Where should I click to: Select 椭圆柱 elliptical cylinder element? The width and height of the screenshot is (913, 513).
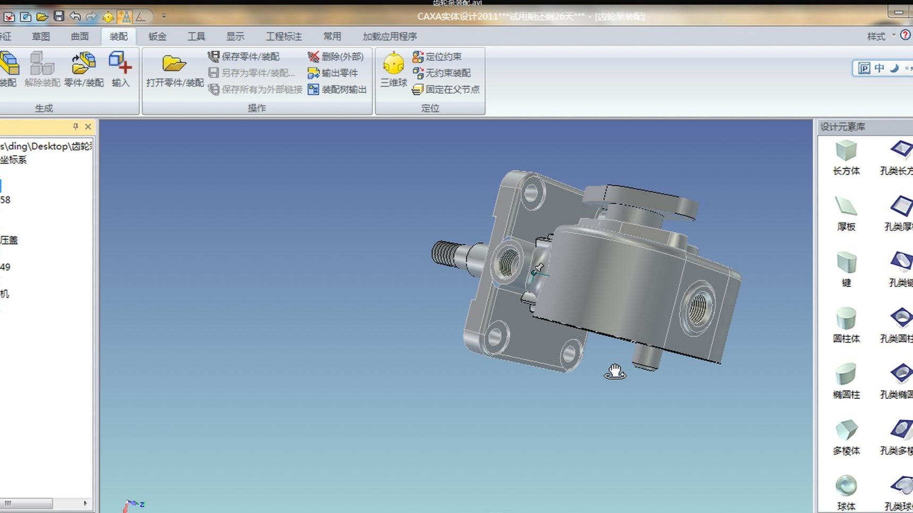pos(846,381)
